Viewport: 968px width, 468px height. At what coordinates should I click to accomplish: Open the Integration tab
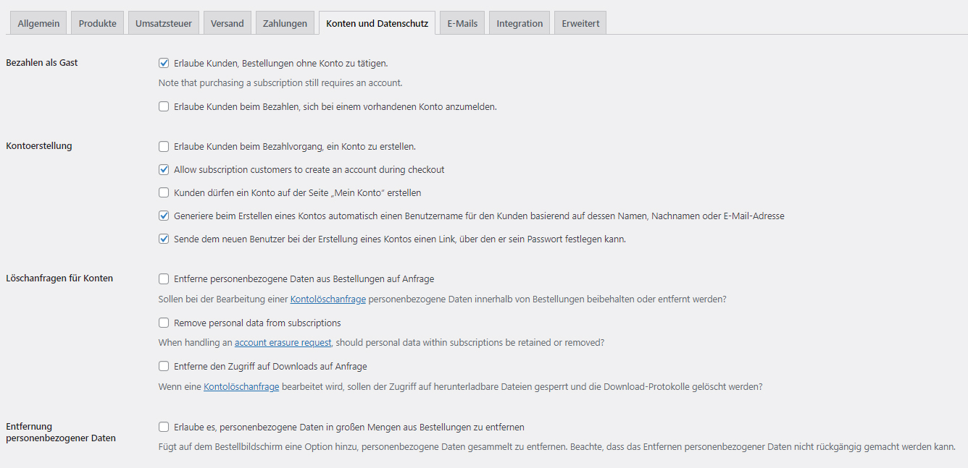click(x=520, y=23)
